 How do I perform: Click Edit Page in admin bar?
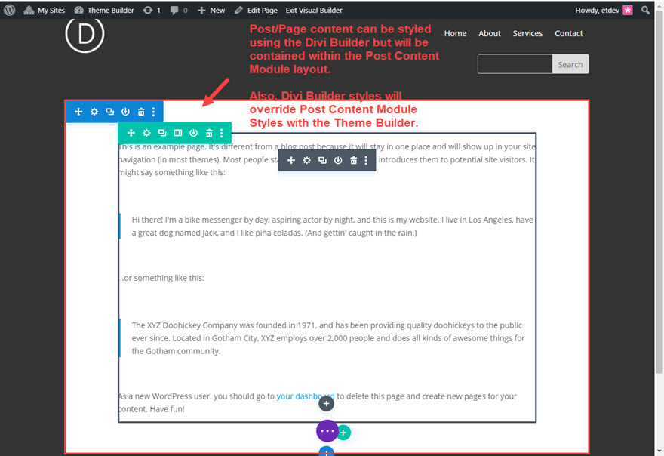click(257, 10)
